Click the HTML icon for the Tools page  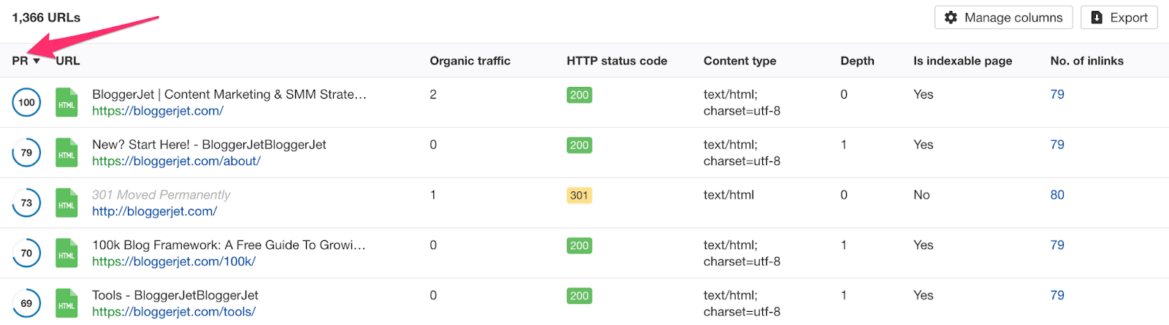click(66, 304)
